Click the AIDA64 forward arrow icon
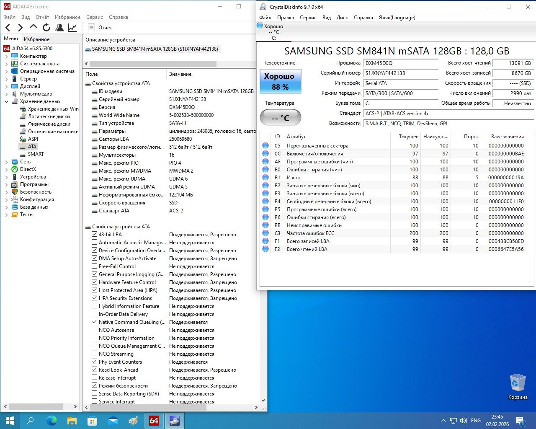 [20, 28]
